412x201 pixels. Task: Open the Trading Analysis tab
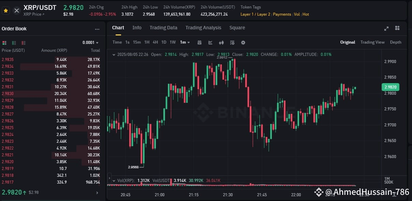pos(203,28)
